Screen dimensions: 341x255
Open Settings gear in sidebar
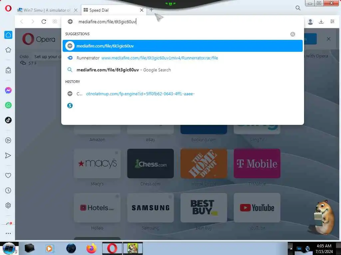(x=8, y=205)
